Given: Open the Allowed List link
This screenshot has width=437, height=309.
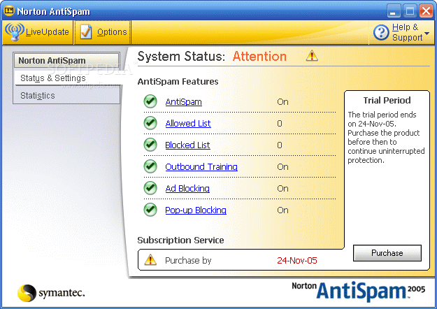Looking at the screenshot, I should (188, 124).
